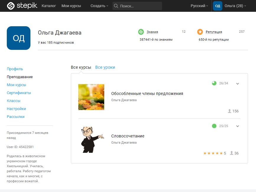Click the Репутация label link

click(214, 32)
